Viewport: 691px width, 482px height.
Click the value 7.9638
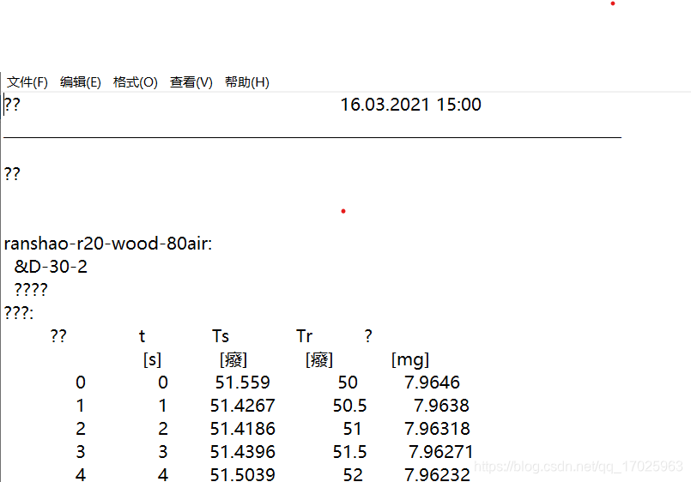tap(441, 406)
